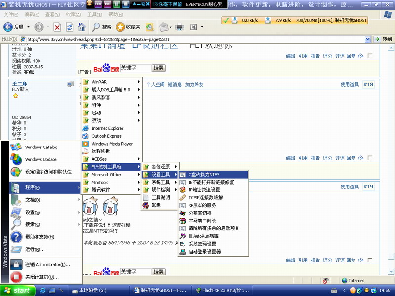The height and width of the screenshot is (296, 395).
Task: Launch Outlook Express from Programs menu
Action: 112,136
